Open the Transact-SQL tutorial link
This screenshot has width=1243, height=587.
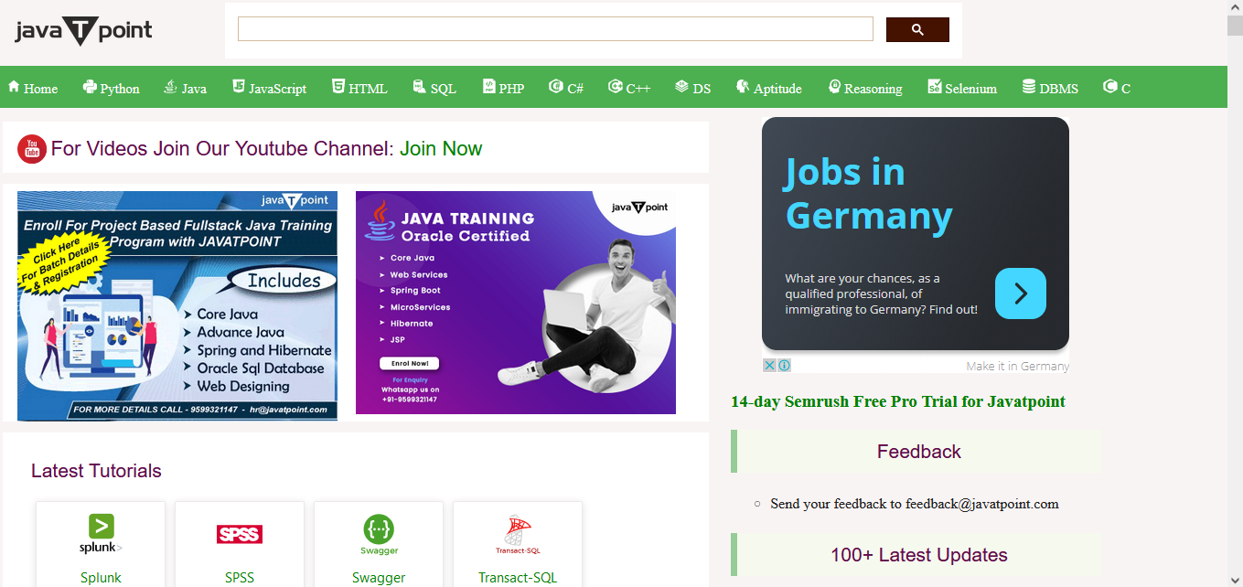click(x=518, y=578)
